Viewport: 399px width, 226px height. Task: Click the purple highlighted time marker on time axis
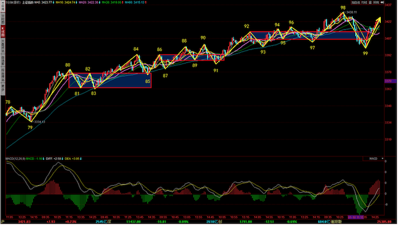click(x=356, y=217)
